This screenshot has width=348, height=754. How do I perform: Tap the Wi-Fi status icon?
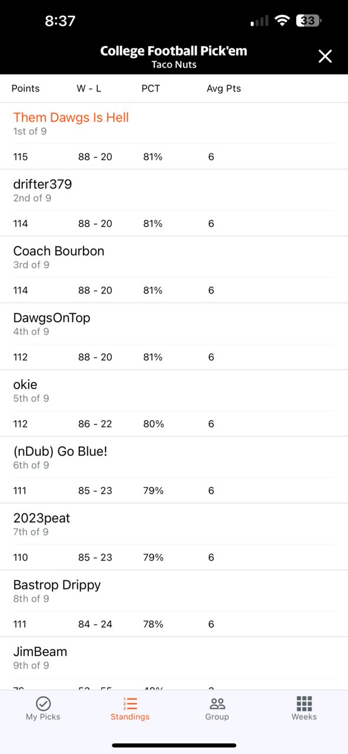click(x=283, y=21)
